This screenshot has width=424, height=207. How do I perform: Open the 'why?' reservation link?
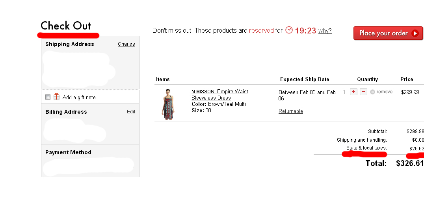pos(325,31)
